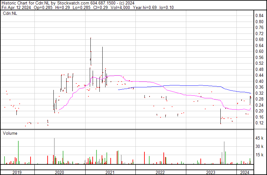Click the 15 k volume axis label
Screen dimensions: 267x175
(x=259, y=155)
